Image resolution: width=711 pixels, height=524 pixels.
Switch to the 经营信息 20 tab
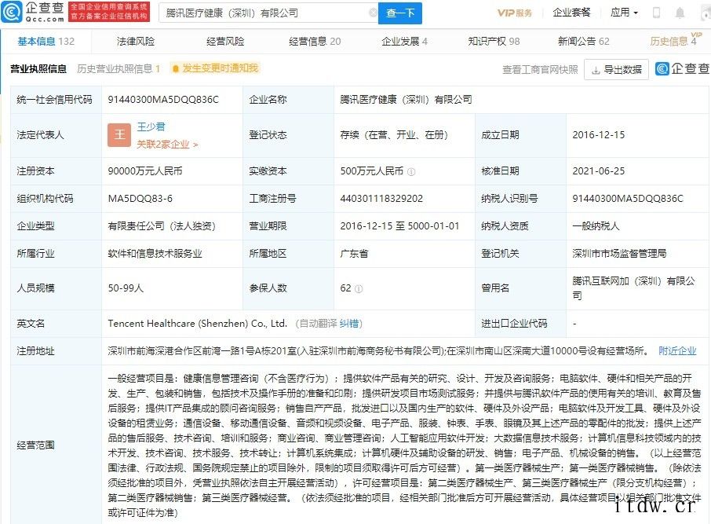(x=315, y=42)
